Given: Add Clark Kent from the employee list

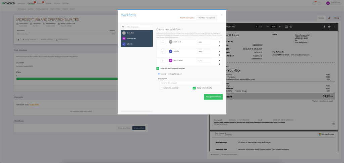Looking at the screenshot, I should pos(136,33).
